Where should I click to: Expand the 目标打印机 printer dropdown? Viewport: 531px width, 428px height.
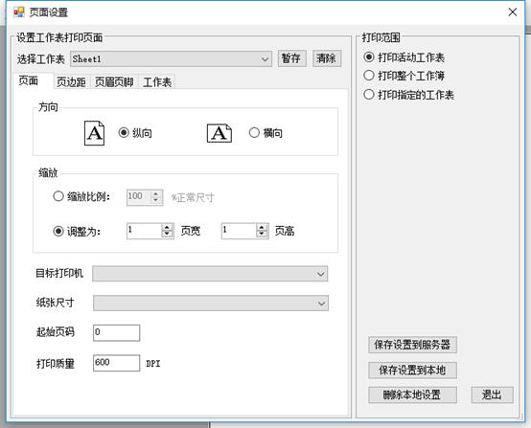[x=210, y=274]
